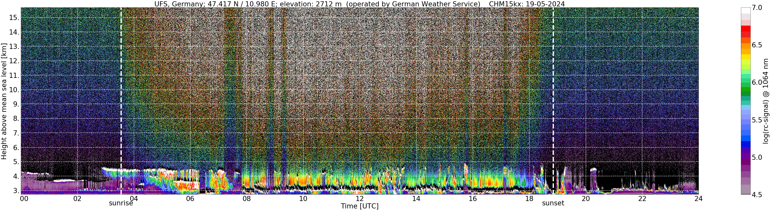Click the '6.0' colorbar value
This screenshot has width=771, height=211.
pos(756,82)
